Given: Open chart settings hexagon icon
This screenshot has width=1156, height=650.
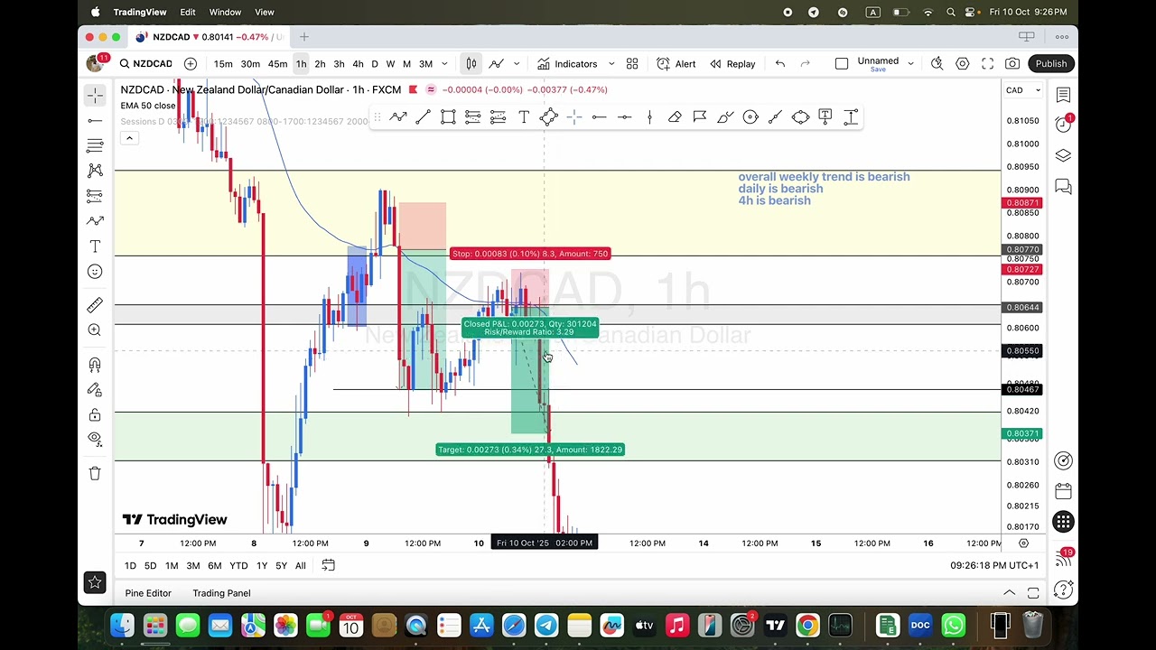Looking at the screenshot, I should (963, 63).
